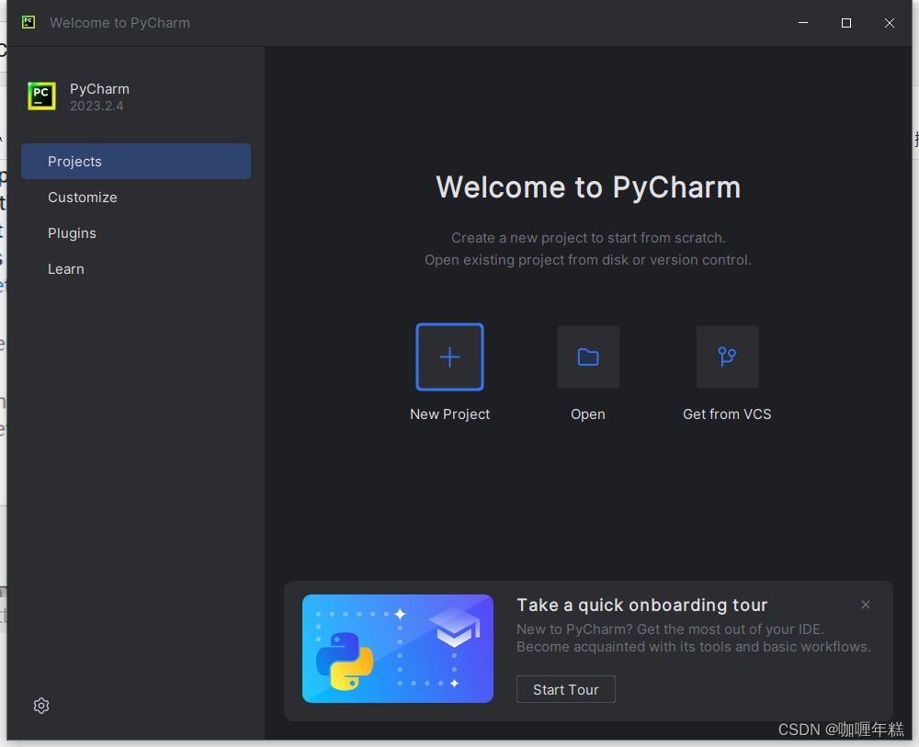Minimize the Welcome to PyCharm window

(803, 23)
